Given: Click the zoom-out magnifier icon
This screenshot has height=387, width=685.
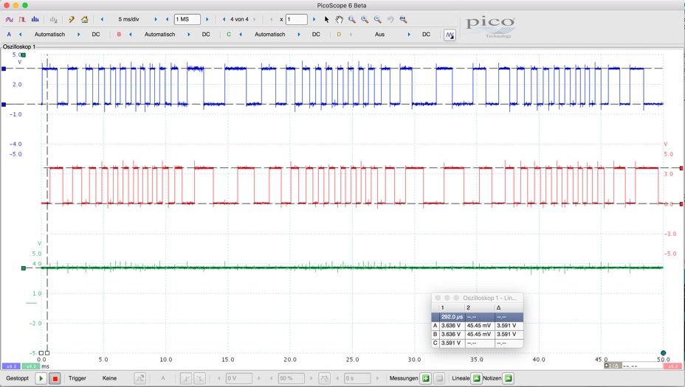Looking at the screenshot, I should coord(377,20).
